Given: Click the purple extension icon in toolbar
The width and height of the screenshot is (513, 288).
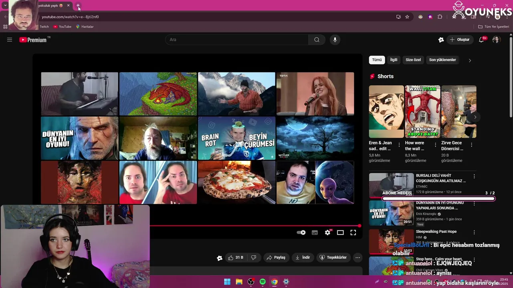Looking at the screenshot, I should pos(430,17).
